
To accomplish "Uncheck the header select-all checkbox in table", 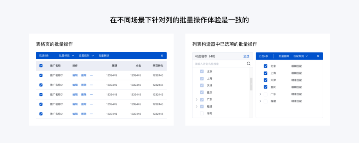I will pos(41,66).
